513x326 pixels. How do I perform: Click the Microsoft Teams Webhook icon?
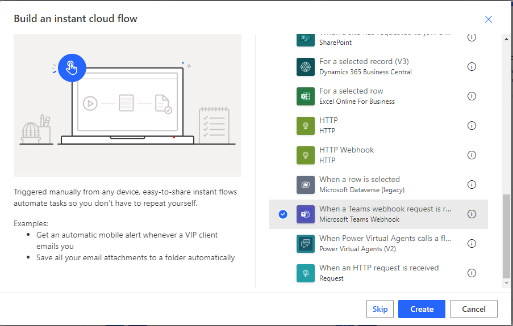pos(305,214)
